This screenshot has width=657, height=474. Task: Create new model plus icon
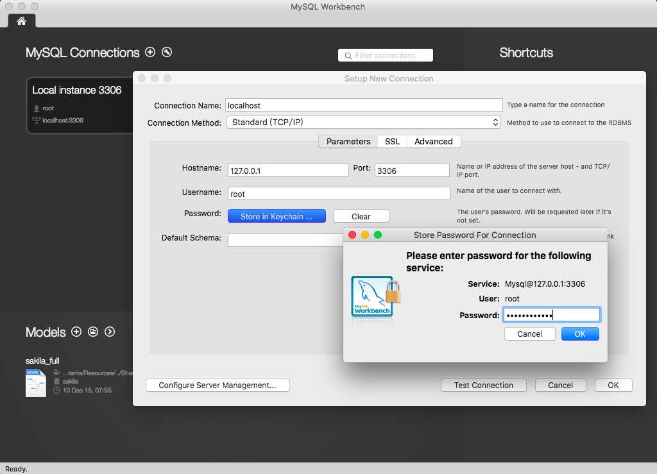tap(76, 332)
